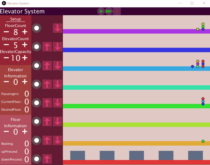Screen dimensions: 210x165
Task: Click down arrow on the orange floor
Action: 58,140
